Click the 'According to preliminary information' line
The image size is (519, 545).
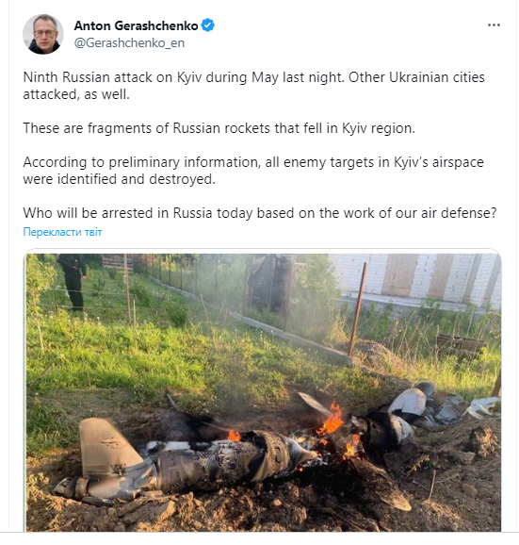point(253,162)
